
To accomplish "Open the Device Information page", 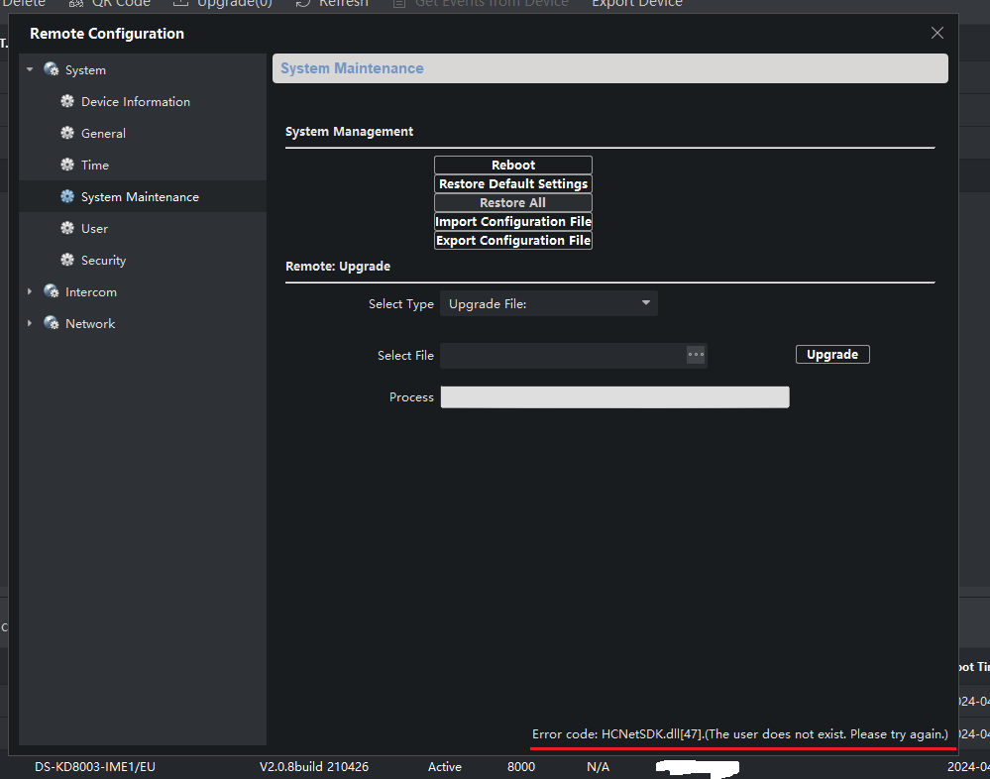I will coord(135,102).
